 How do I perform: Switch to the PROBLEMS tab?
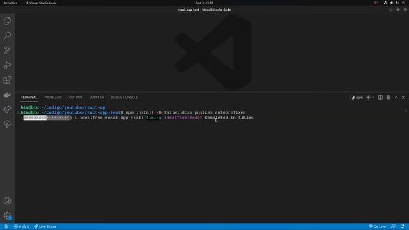[x=53, y=97]
